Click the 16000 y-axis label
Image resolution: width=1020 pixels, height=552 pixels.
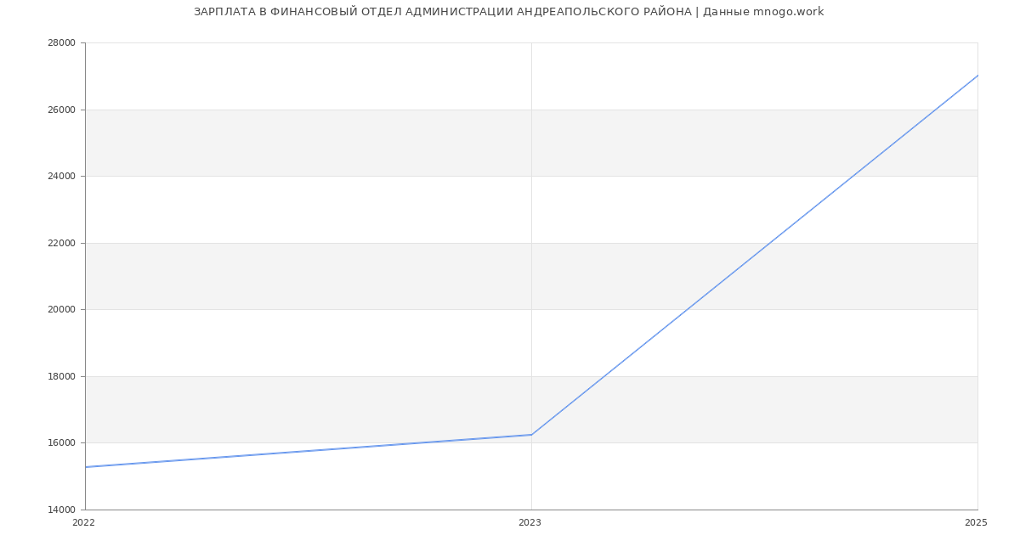(x=63, y=443)
